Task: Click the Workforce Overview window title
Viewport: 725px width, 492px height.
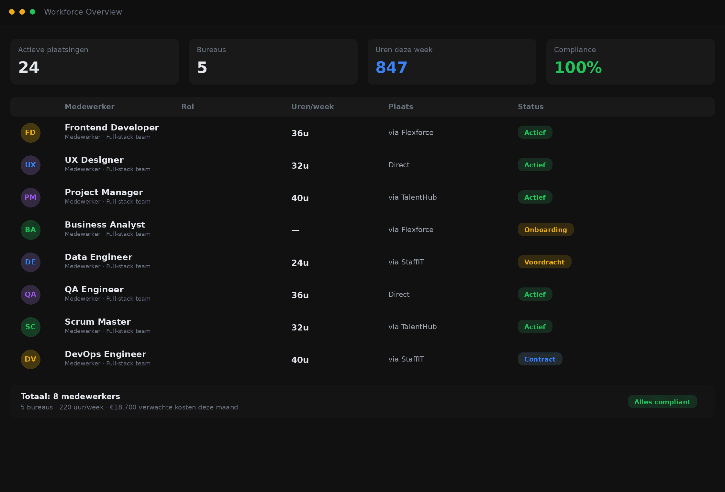Action: [x=83, y=12]
